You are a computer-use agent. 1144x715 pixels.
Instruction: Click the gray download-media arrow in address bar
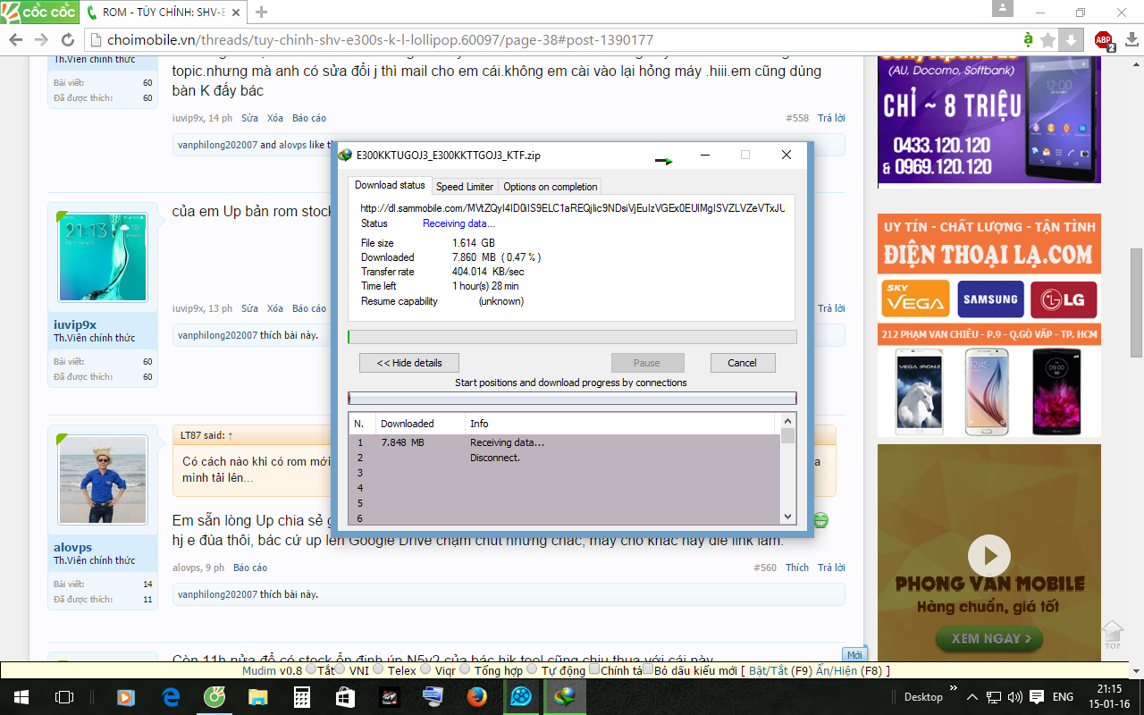point(1071,40)
